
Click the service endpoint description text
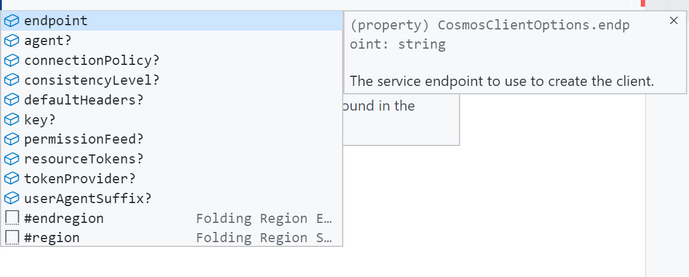tap(502, 81)
